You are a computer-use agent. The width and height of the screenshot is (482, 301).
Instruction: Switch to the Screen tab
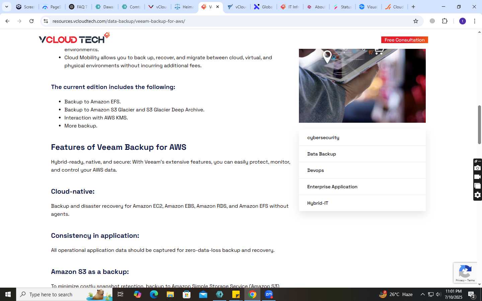pyautogui.click(x=25, y=7)
